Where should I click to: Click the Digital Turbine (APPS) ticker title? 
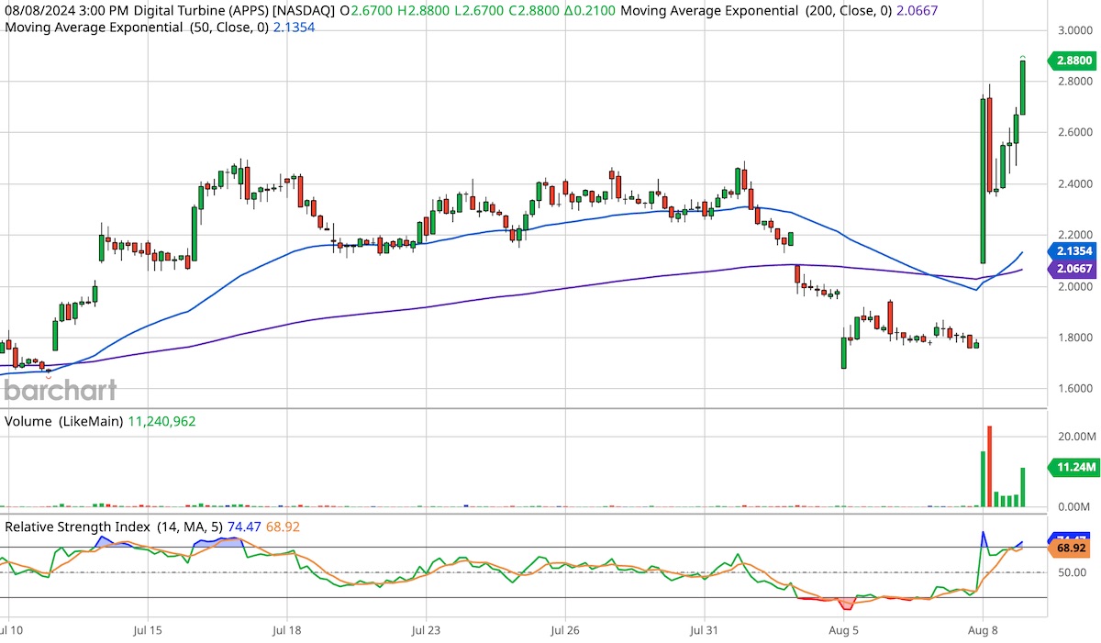click(x=202, y=12)
